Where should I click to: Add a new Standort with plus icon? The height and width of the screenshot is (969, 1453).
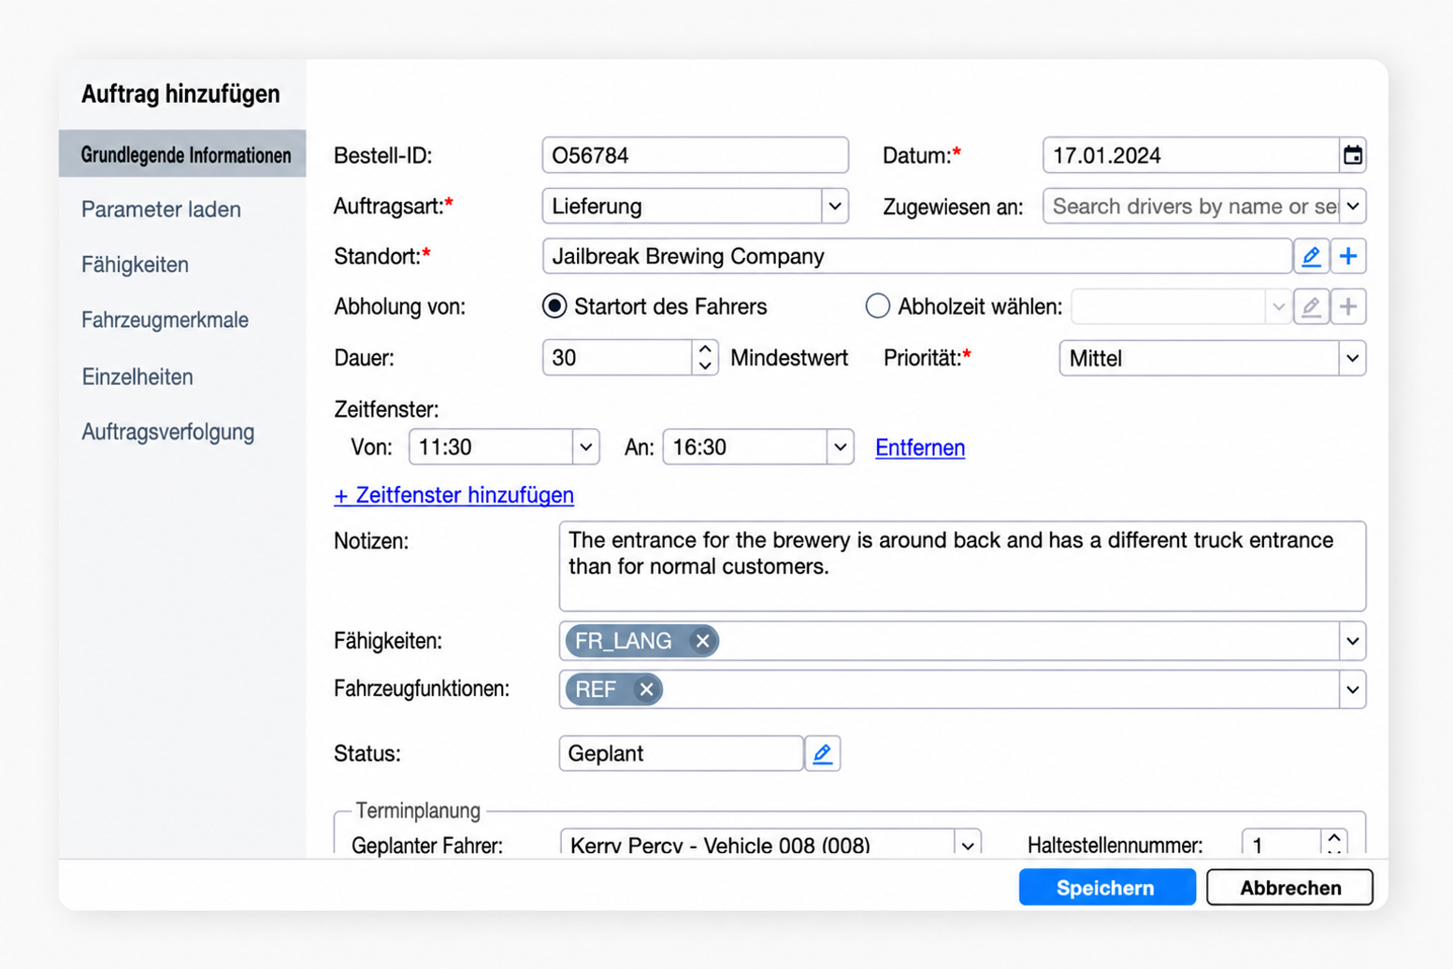point(1348,256)
